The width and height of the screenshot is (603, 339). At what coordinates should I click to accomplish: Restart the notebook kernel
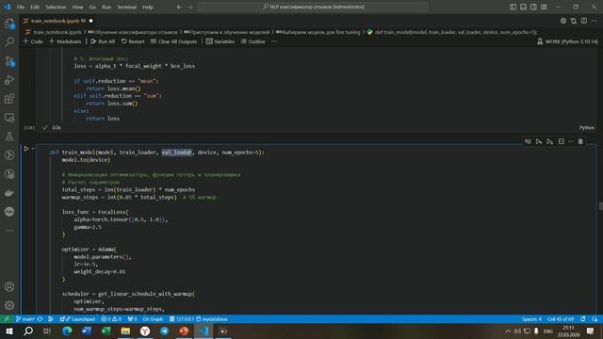(133, 41)
